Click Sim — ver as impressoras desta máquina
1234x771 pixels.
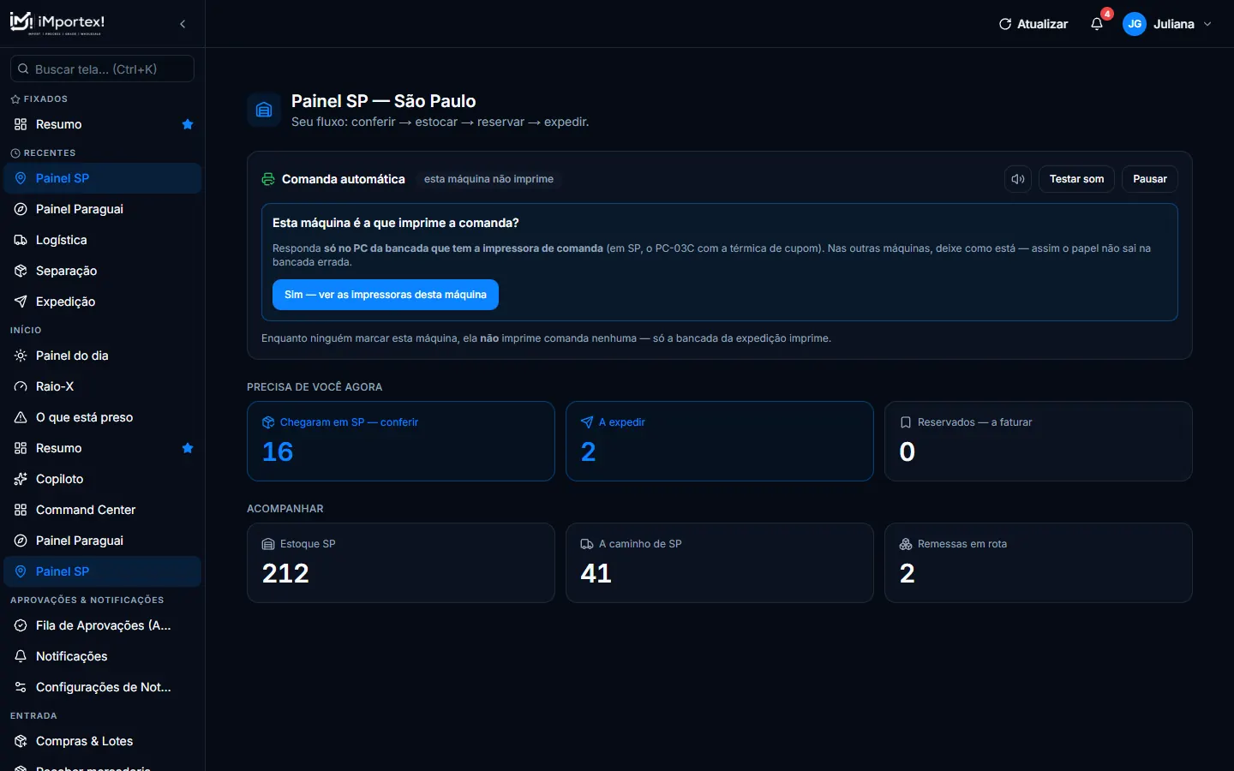(x=386, y=295)
